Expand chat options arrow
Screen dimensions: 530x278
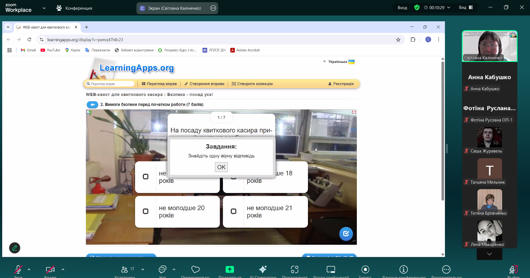174,269
